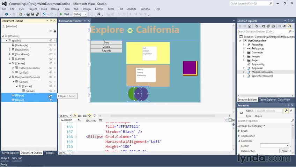This screenshot has width=296, height=167.
Task: Click the swap panes arrows icon
Action: click(79, 120)
